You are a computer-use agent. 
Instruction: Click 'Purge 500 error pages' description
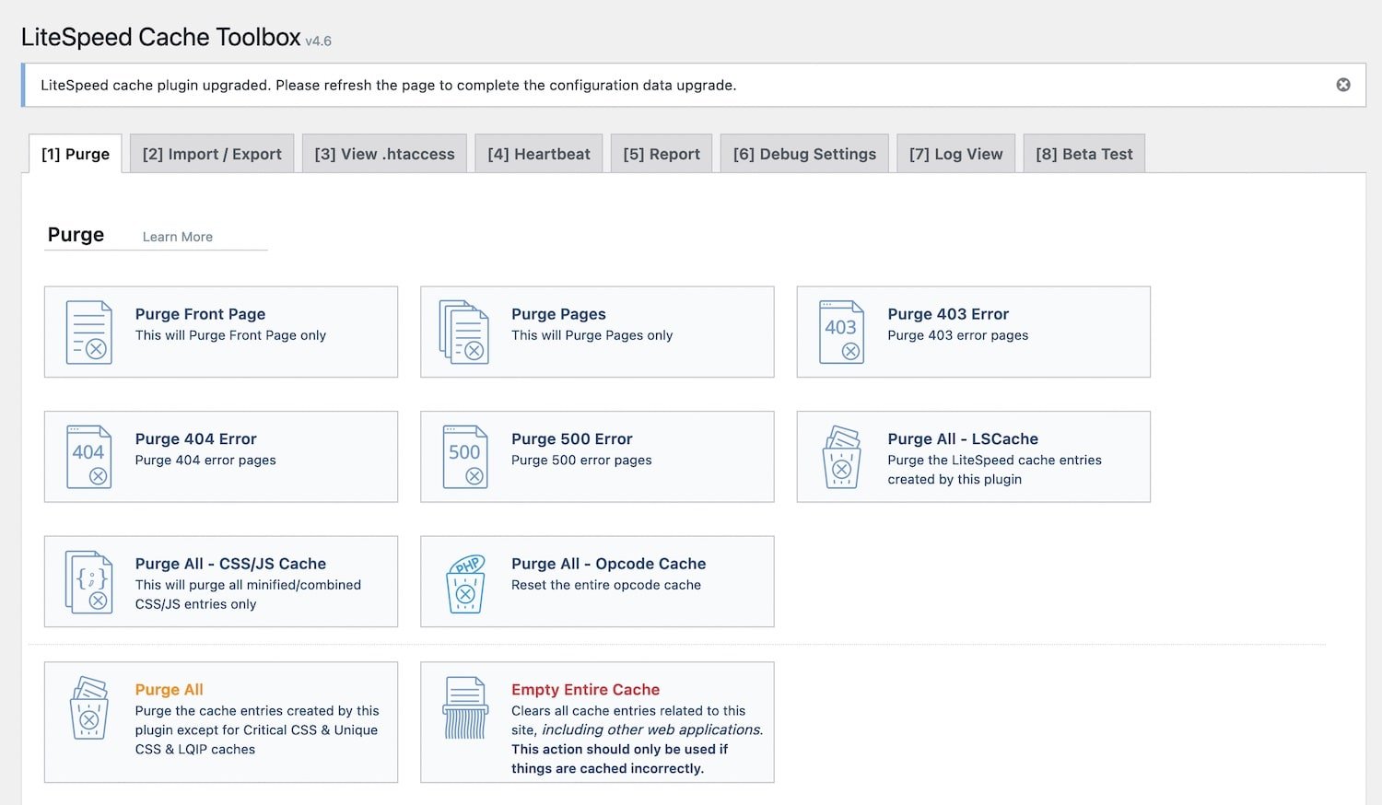tap(581, 461)
